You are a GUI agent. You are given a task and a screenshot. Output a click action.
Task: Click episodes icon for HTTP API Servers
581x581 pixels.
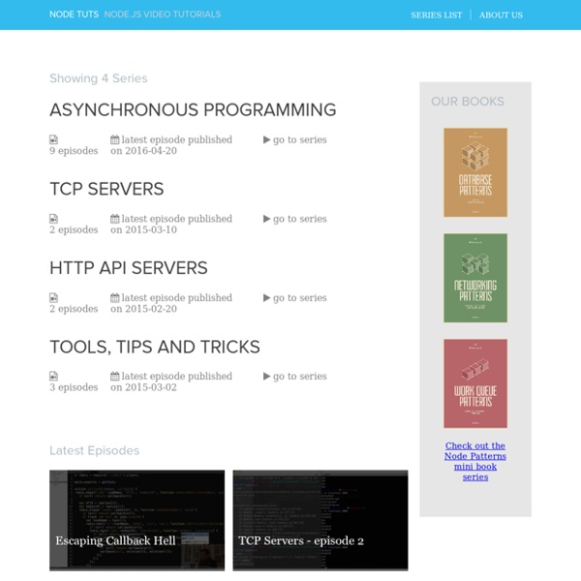[53, 297]
